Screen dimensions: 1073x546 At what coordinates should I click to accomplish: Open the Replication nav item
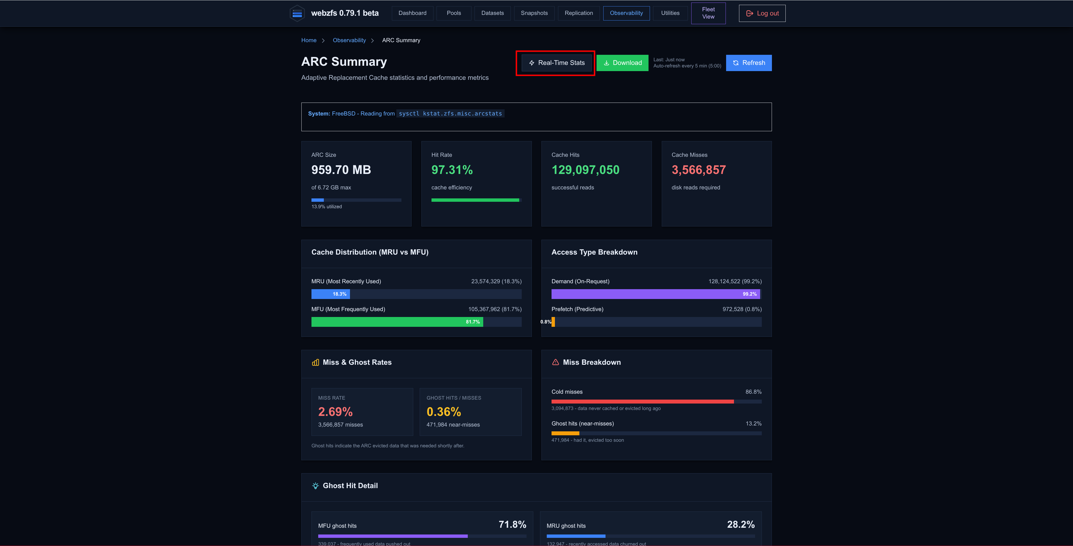coord(579,13)
